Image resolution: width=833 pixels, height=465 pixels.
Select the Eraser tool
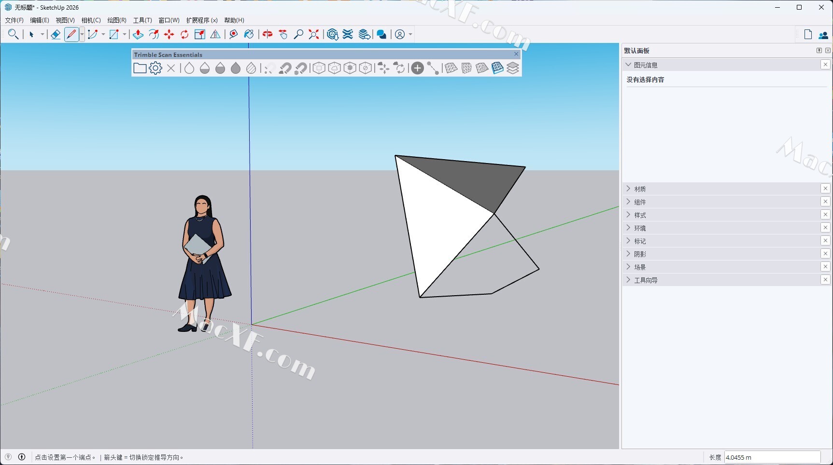click(56, 34)
